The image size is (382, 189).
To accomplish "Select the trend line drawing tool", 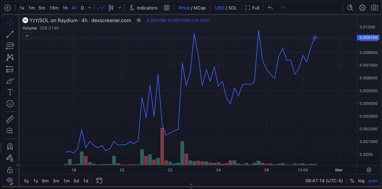I will pyautogui.click(x=10, y=34).
